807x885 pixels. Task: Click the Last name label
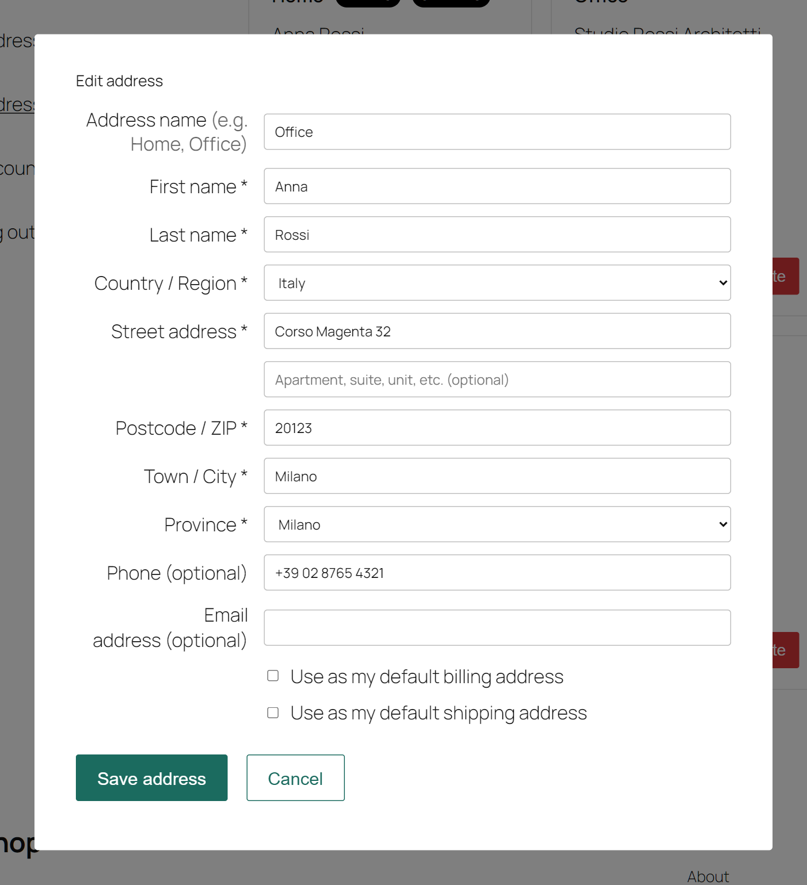tap(198, 235)
